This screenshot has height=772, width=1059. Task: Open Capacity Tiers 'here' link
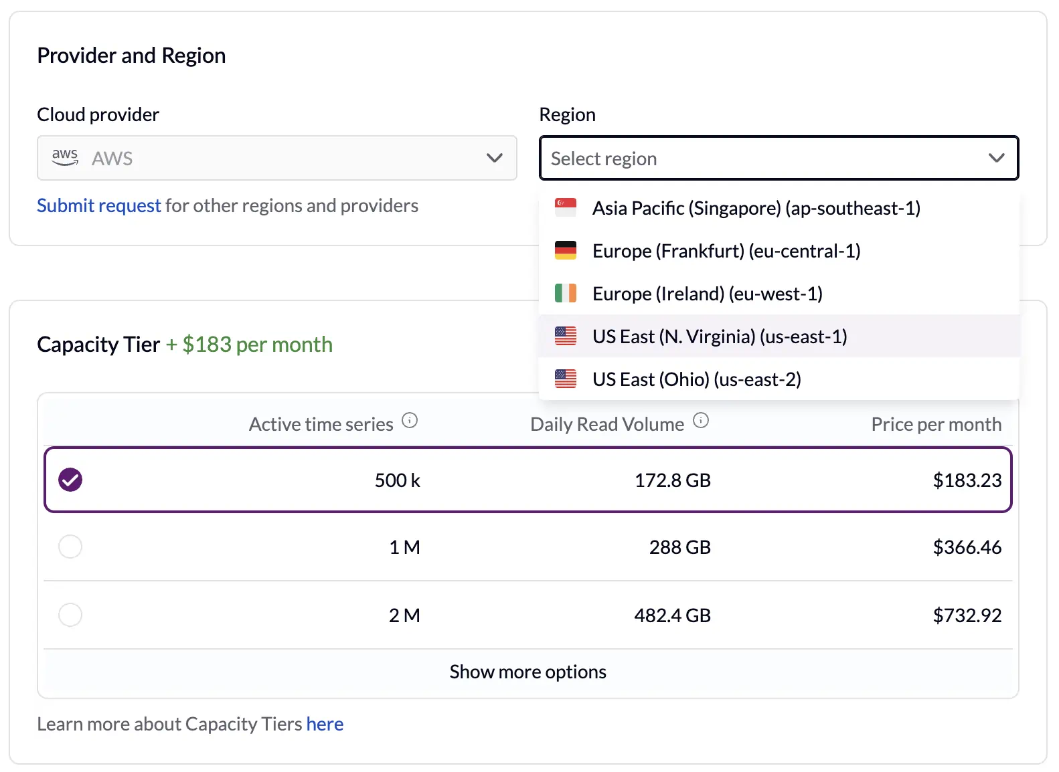[x=325, y=724]
